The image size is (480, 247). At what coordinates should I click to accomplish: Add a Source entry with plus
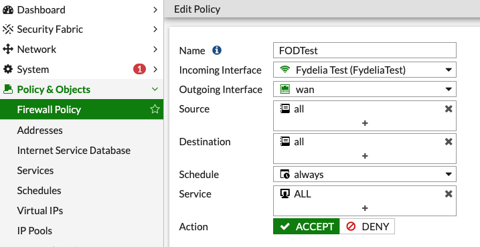365,123
